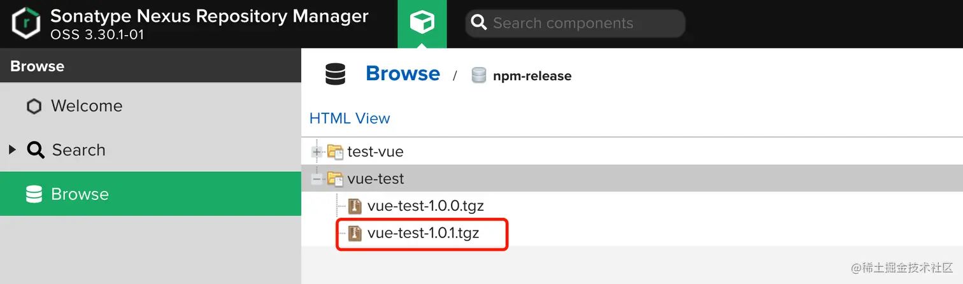The width and height of the screenshot is (963, 284).
Task: Click the Search magnifier icon in the sidebar
Action: click(x=36, y=150)
